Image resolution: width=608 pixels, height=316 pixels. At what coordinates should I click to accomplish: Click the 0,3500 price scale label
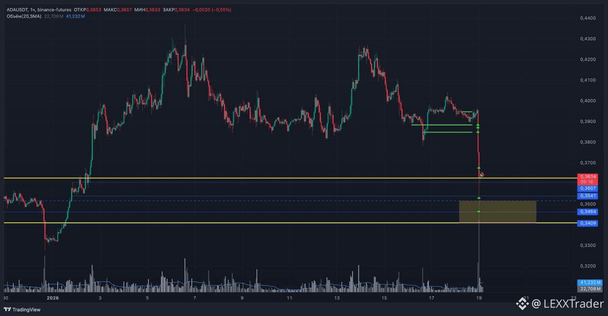(588, 203)
